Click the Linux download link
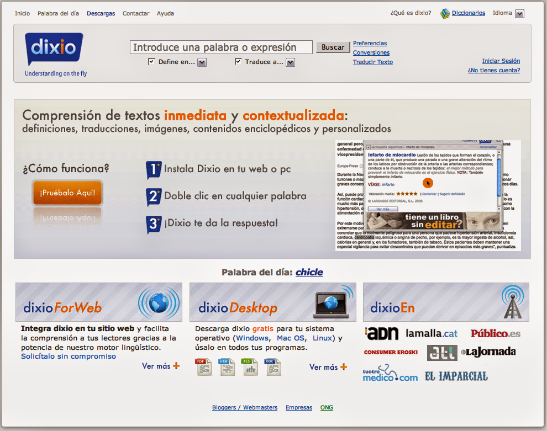The width and height of the screenshot is (547, 431). click(322, 338)
